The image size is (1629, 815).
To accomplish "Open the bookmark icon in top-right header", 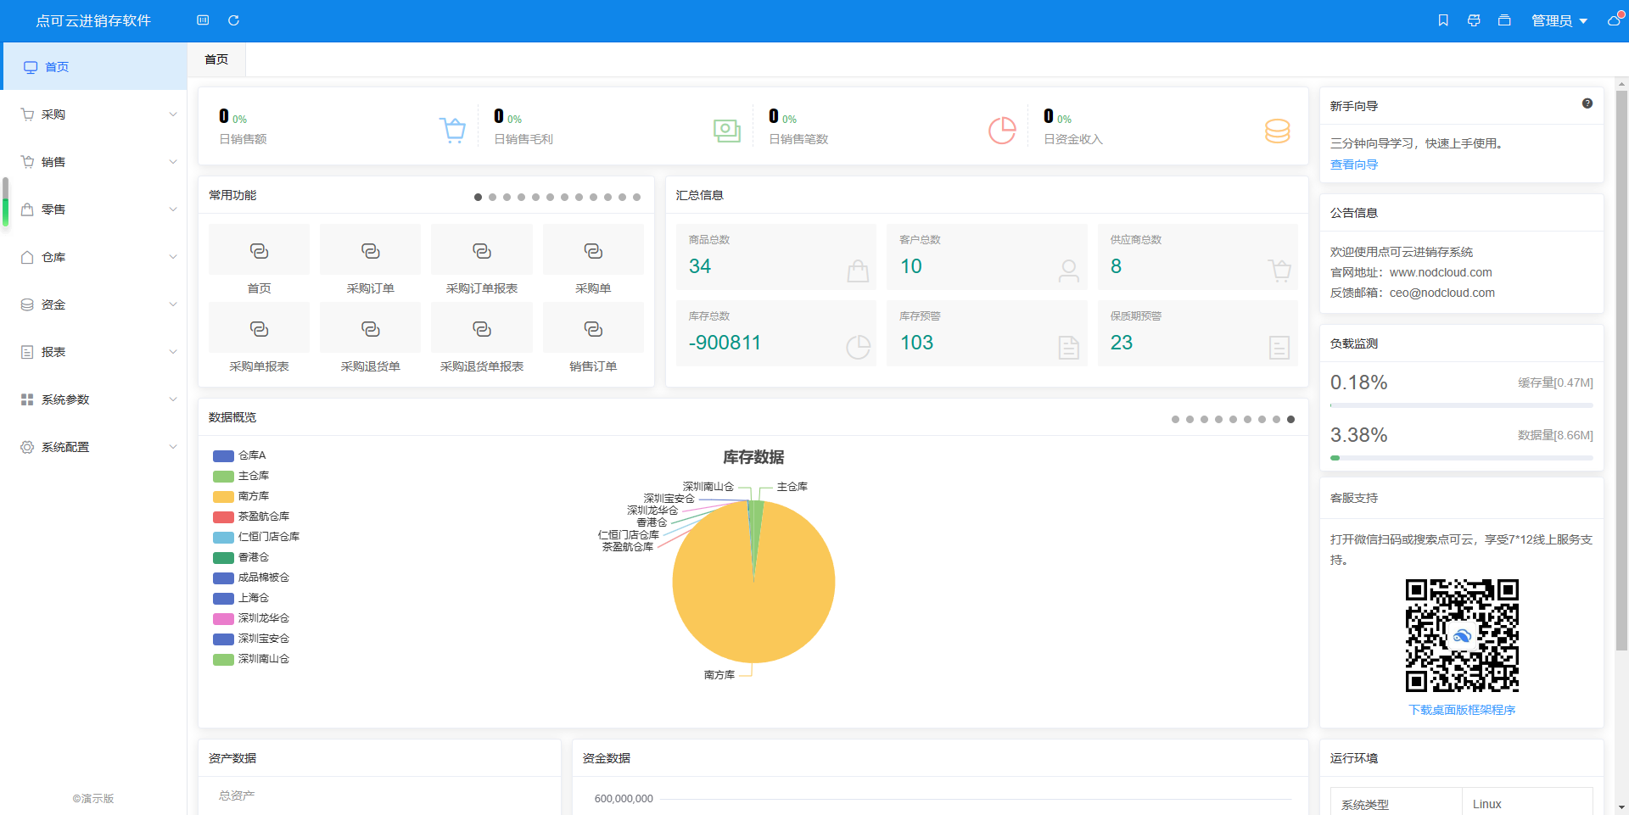I will [x=1442, y=20].
